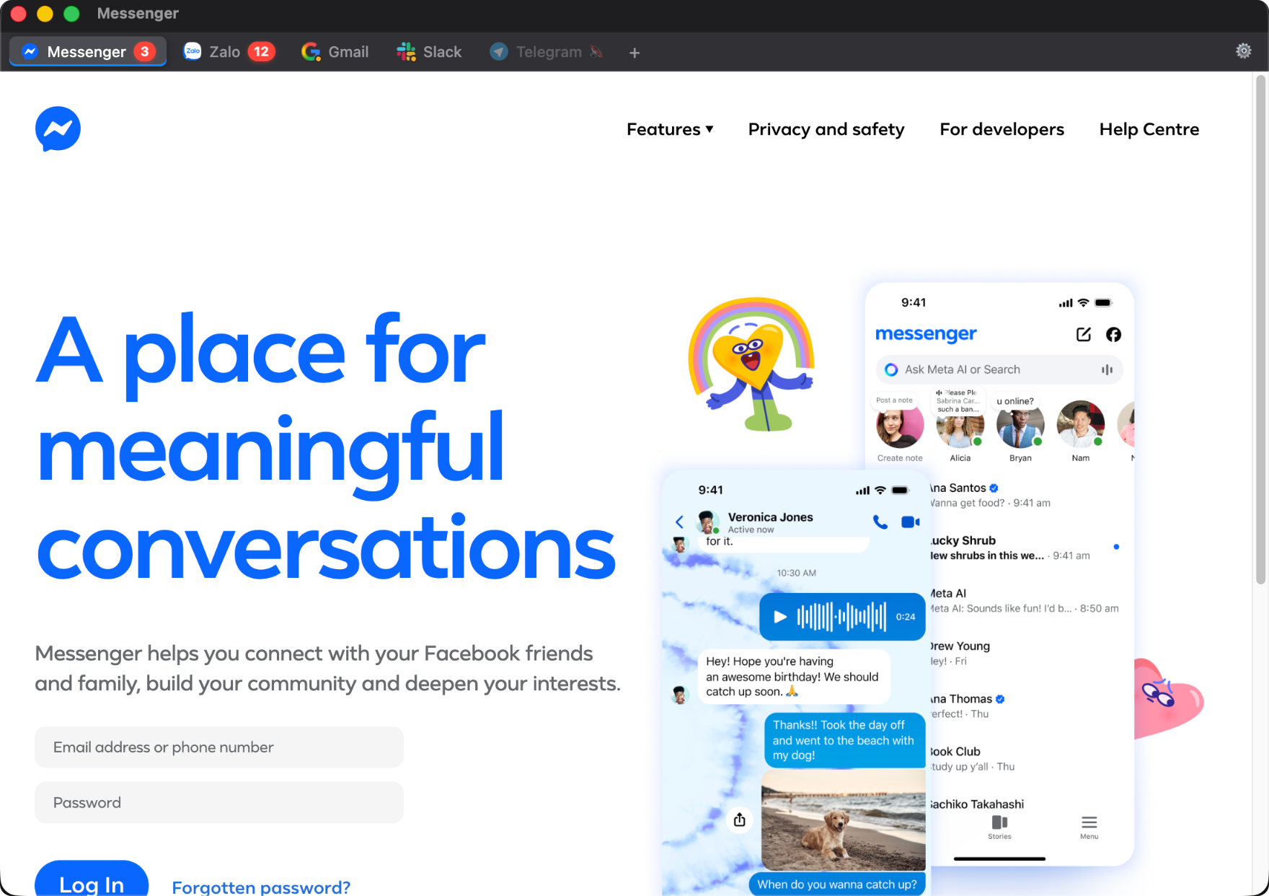Click the Messenger logo in page header
This screenshot has height=896, width=1269.
point(58,129)
